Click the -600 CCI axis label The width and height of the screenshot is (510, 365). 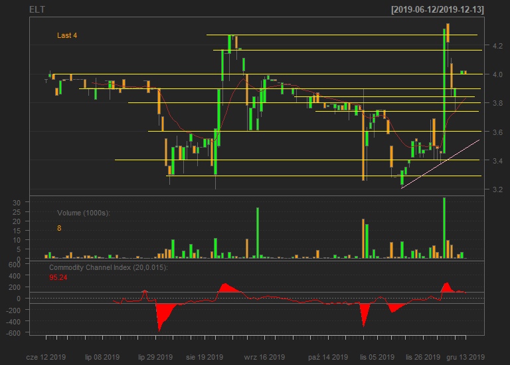coord(13,333)
